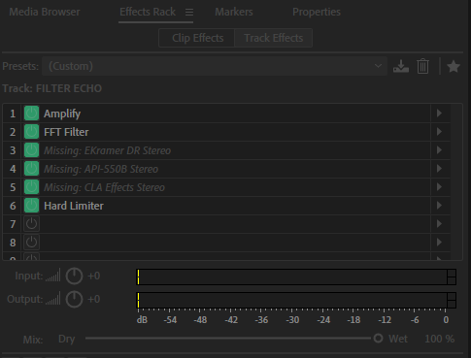Click the effects list vertical scrollbar
The height and width of the screenshot is (358, 471).
tap(456, 181)
